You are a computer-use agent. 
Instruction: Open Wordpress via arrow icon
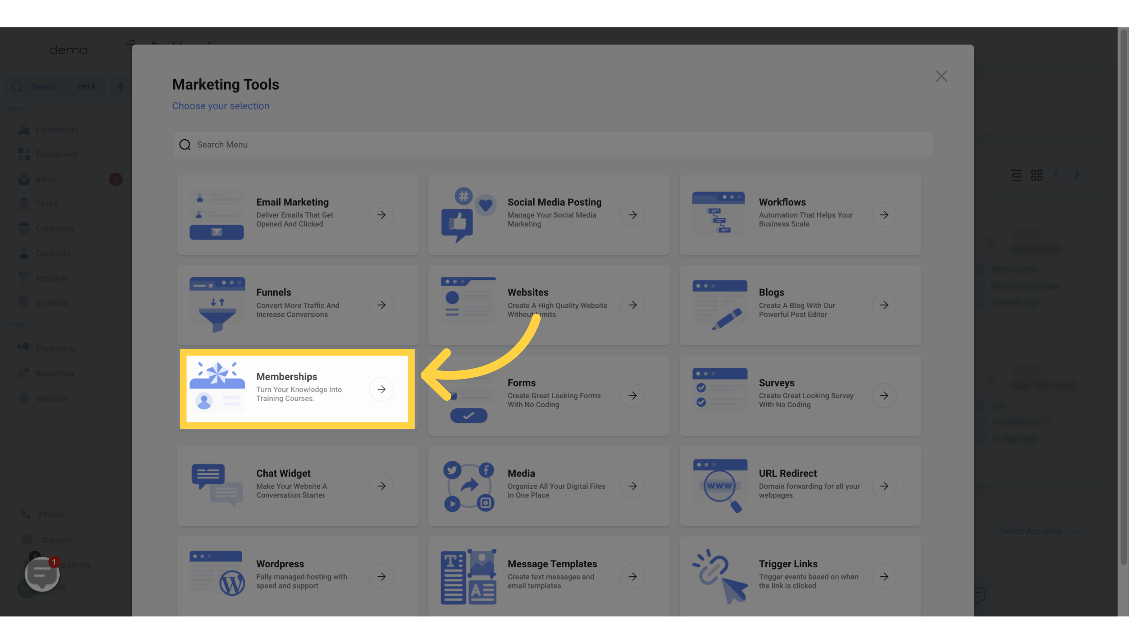[381, 576]
